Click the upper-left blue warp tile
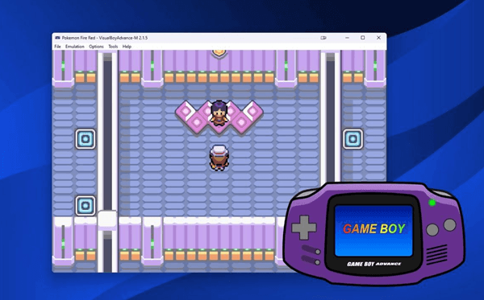Image resolution: width=484 pixels, height=300 pixels. [x=86, y=139]
